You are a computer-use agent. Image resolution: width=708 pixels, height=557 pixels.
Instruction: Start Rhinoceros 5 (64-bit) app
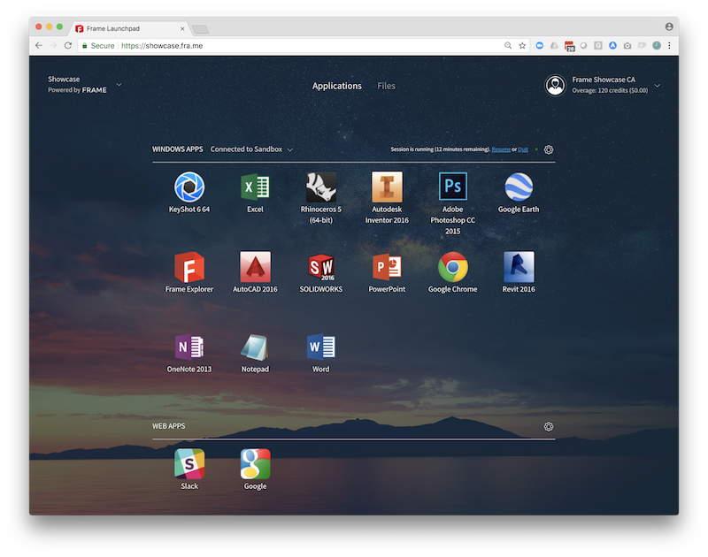[321, 187]
